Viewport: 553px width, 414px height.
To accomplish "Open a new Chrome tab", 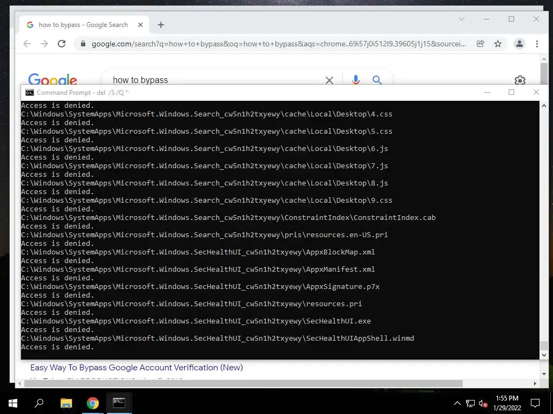I will (x=161, y=25).
